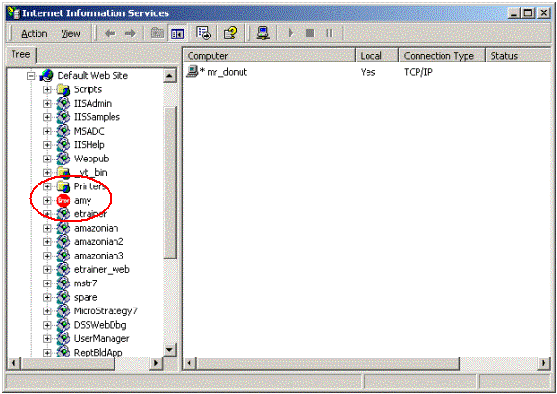Click the mstr7 application icon

coord(63,283)
